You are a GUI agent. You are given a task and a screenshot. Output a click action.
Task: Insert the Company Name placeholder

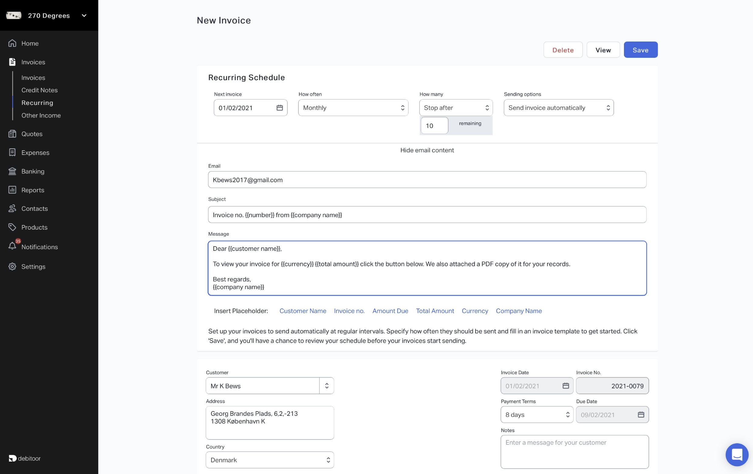click(519, 311)
